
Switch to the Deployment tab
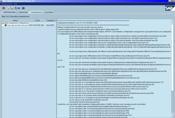tap(23, 12)
